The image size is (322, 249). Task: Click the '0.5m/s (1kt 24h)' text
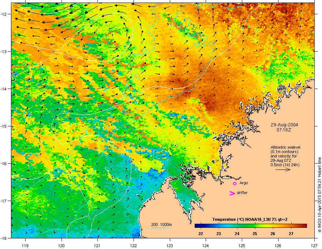click(x=285, y=165)
